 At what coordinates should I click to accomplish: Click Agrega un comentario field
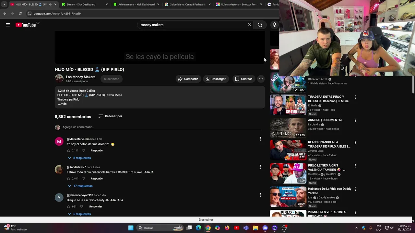(x=162, y=127)
